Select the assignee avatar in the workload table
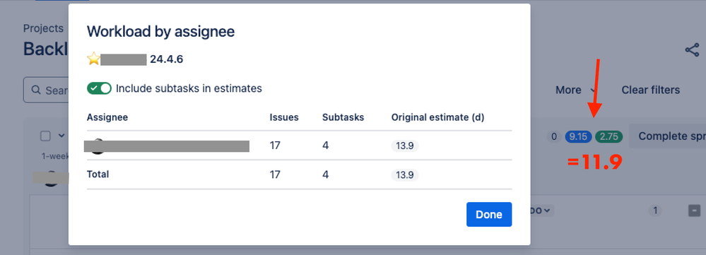The height and width of the screenshot is (255, 706). coord(96,146)
